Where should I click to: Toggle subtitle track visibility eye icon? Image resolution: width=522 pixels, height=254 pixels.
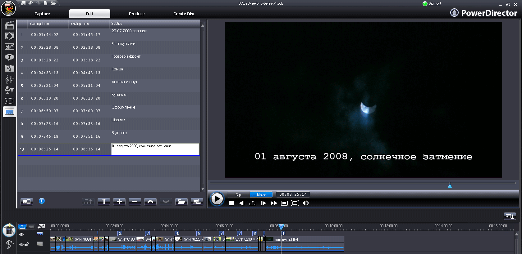pyautogui.click(x=21, y=234)
